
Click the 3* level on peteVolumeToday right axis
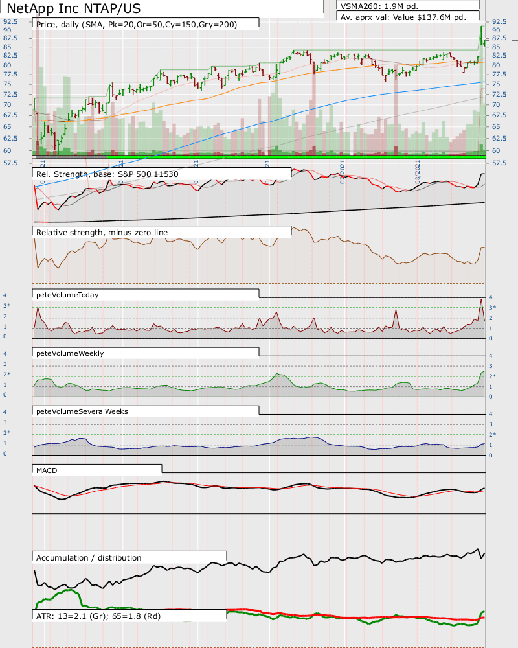click(492, 307)
